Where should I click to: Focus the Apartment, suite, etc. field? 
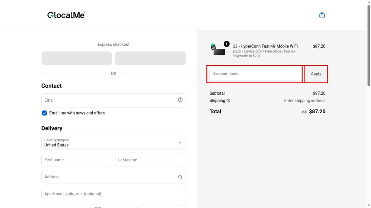tap(114, 194)
